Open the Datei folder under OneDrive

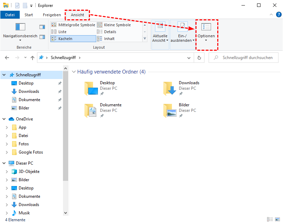pos(23,136)
